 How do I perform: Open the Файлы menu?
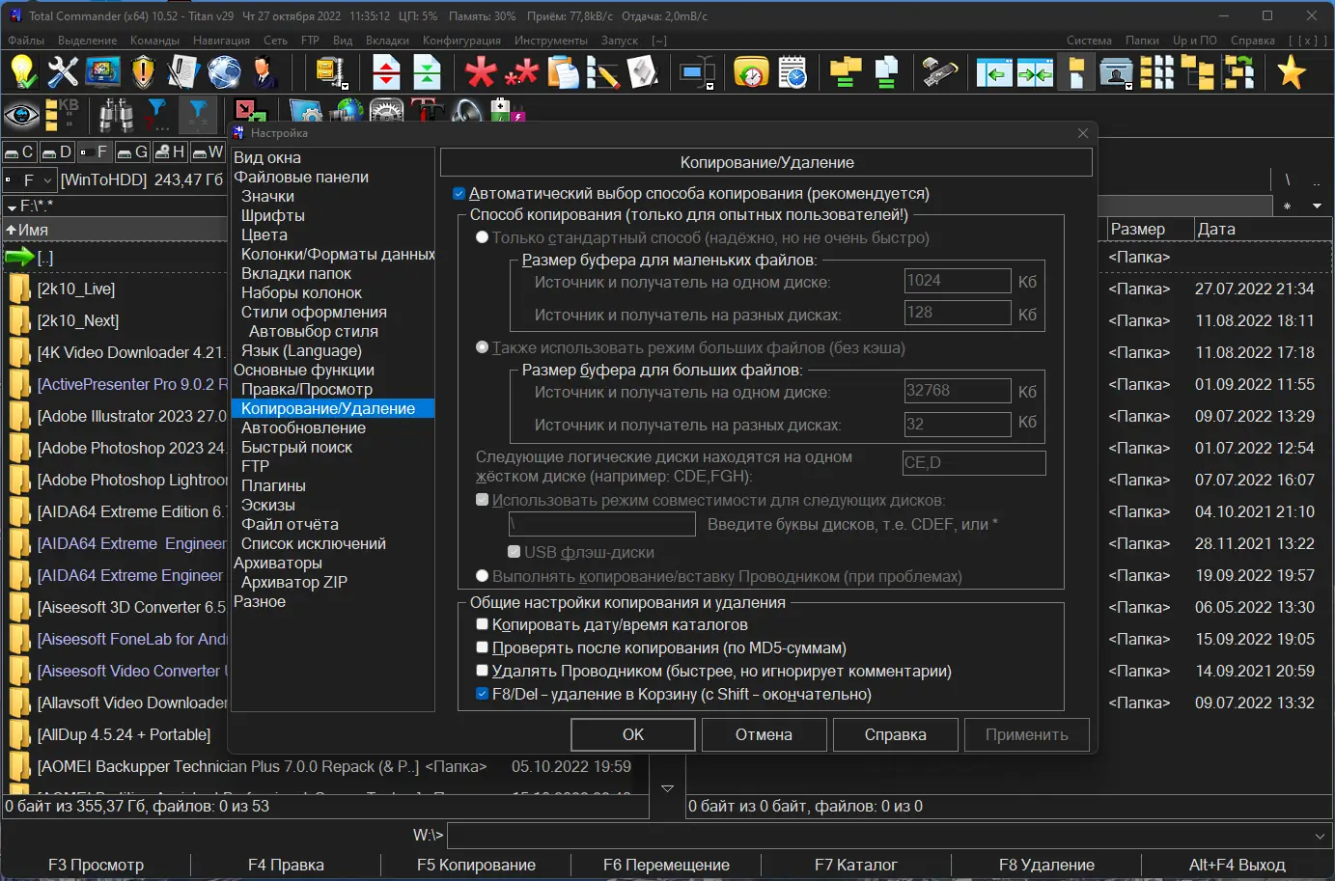(x=26, y=41)
